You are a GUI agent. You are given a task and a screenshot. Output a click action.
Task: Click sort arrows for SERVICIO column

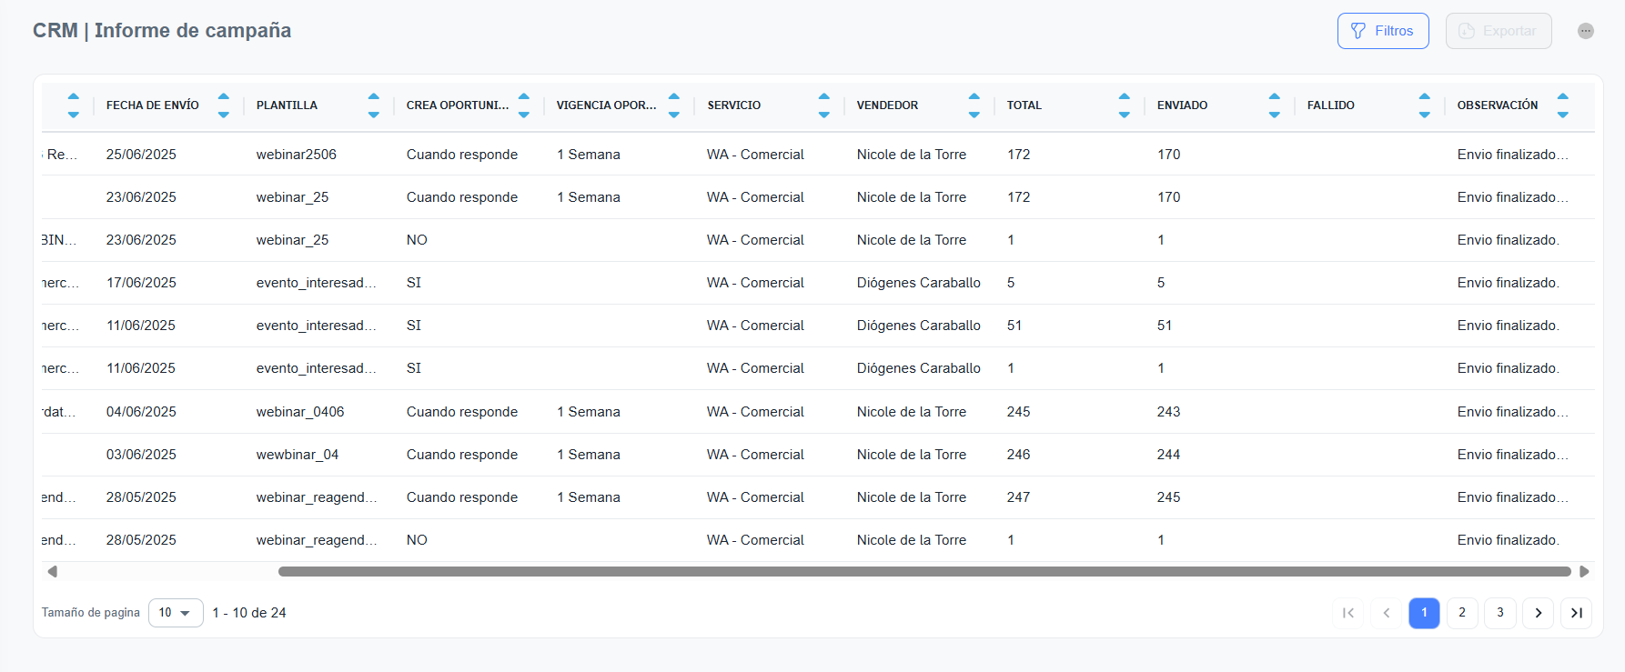point(824,105)
